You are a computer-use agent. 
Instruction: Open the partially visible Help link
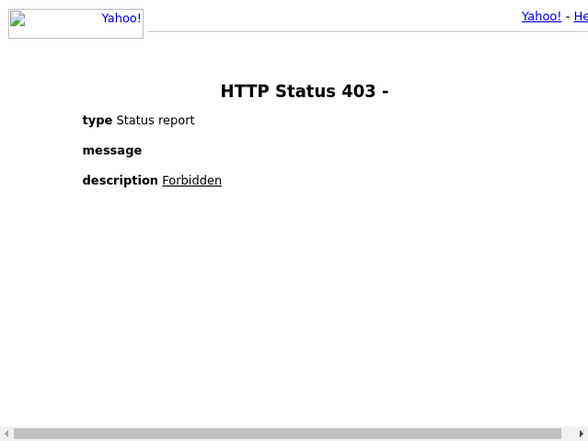(581, 16)
